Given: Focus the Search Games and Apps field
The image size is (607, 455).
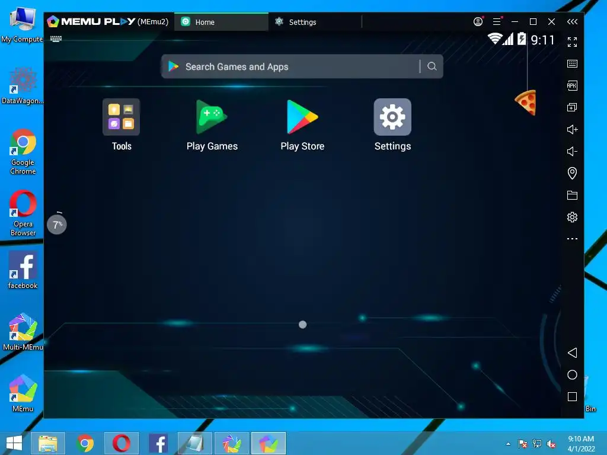Looking at the screenshot, I should pos(302,66).
